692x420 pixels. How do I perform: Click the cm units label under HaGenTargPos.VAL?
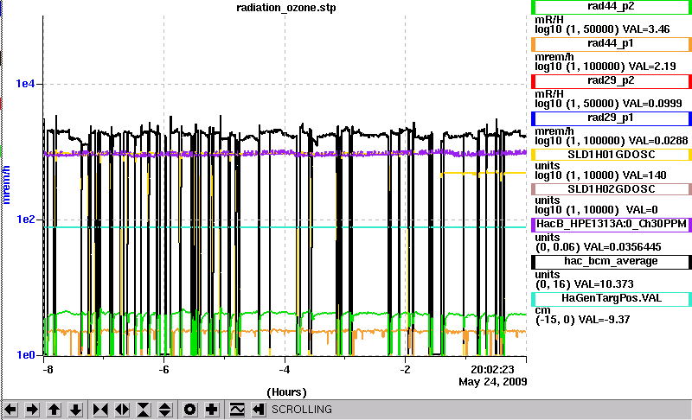tap(542, 310)
